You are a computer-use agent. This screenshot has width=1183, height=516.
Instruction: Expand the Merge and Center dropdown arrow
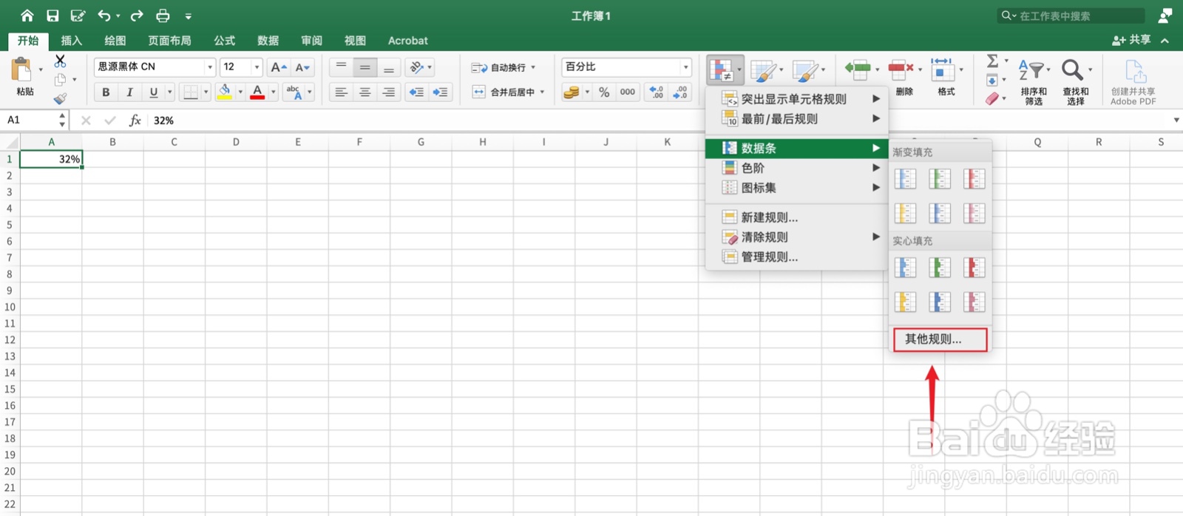coord(542,92)
